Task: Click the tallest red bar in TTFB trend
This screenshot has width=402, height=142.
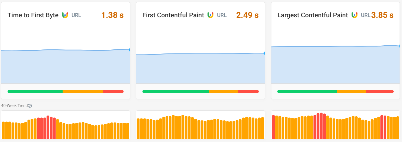Action: point(48,127)
